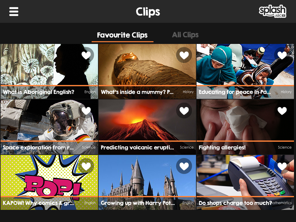
Task: Switch to the All Clips tab
Action: click(x=185, y=35)
